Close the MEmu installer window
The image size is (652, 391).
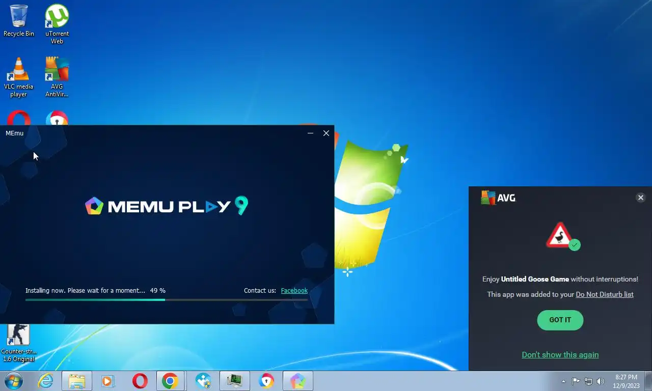coord(326,133)
